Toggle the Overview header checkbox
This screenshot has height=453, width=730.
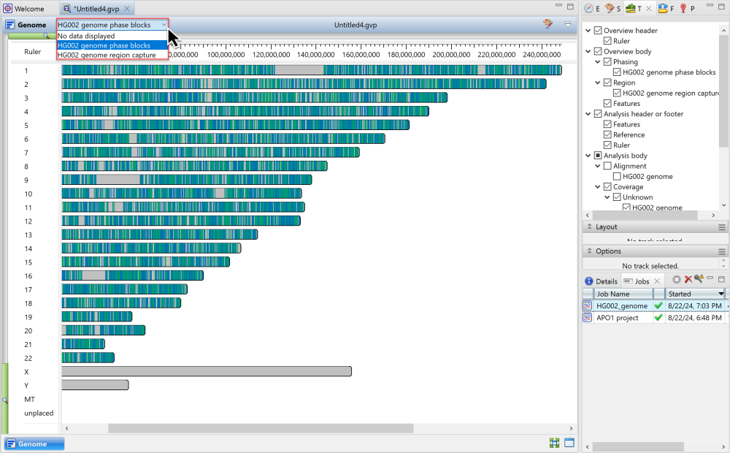(x=599, y=30)
